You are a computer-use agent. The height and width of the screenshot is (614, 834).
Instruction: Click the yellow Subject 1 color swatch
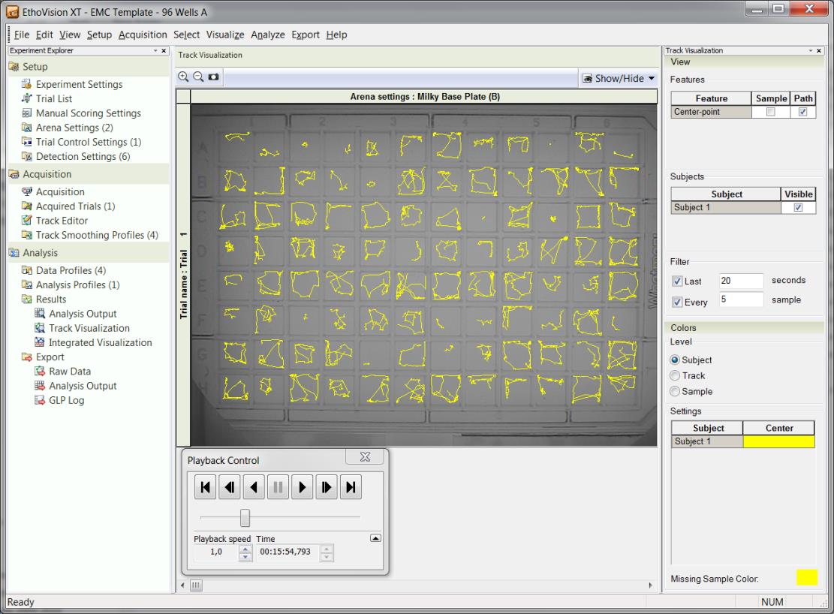[778, 441]
